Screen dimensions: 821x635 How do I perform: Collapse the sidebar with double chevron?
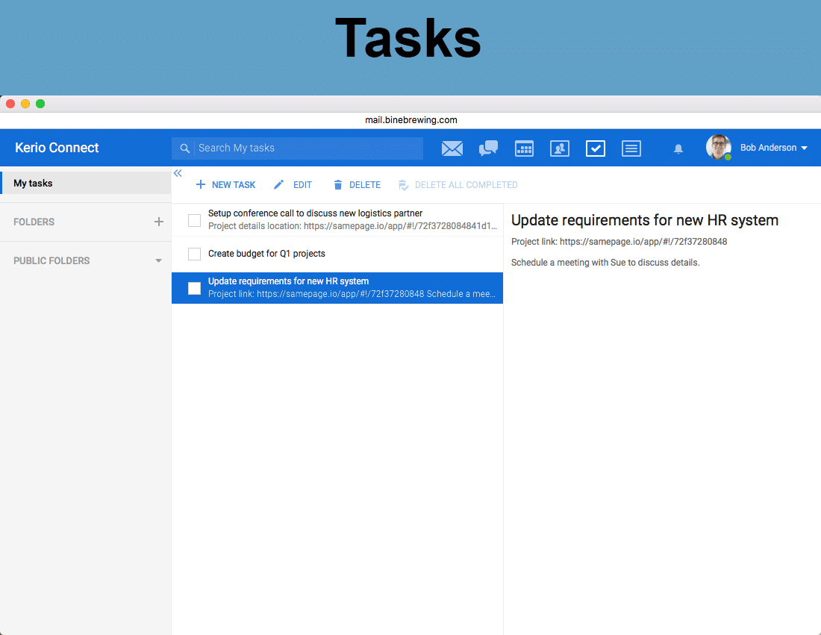click(178, 173)
